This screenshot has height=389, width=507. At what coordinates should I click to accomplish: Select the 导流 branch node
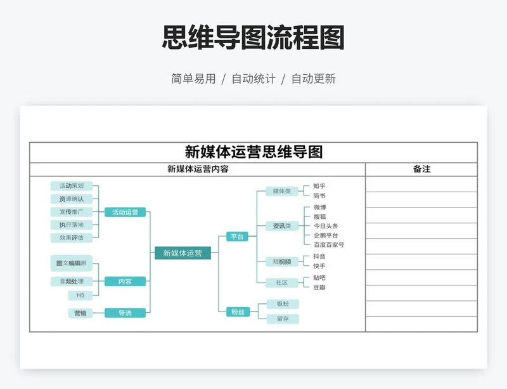[125, 313]
